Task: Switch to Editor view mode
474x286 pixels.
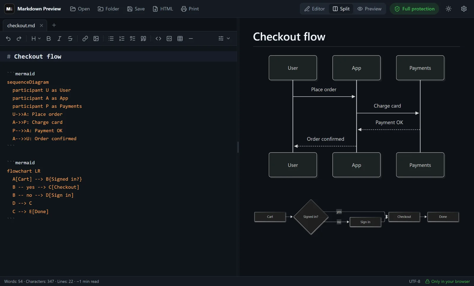Action: click(x=315, y=9)
